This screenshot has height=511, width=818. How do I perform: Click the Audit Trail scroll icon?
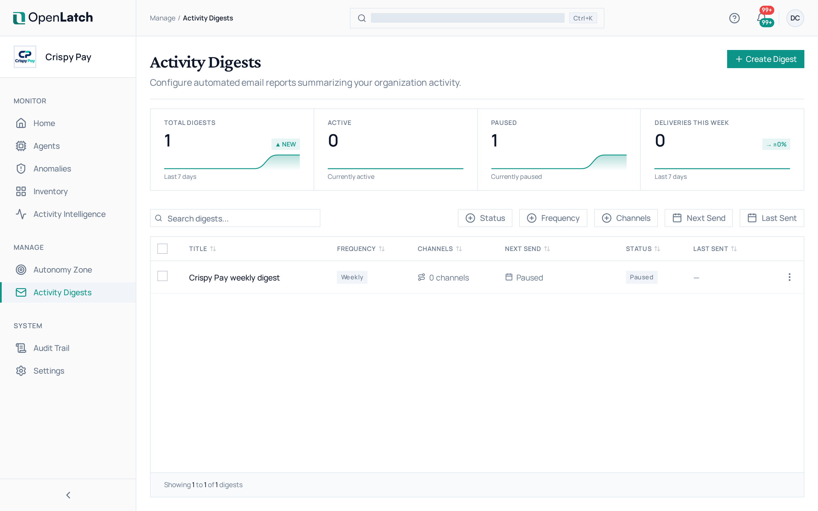(x=21, y=348)
